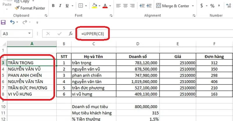Toggle Italic formatting
Image resolution: width=233 pixels, height=121 pixels.
click(x=60, y=6)
